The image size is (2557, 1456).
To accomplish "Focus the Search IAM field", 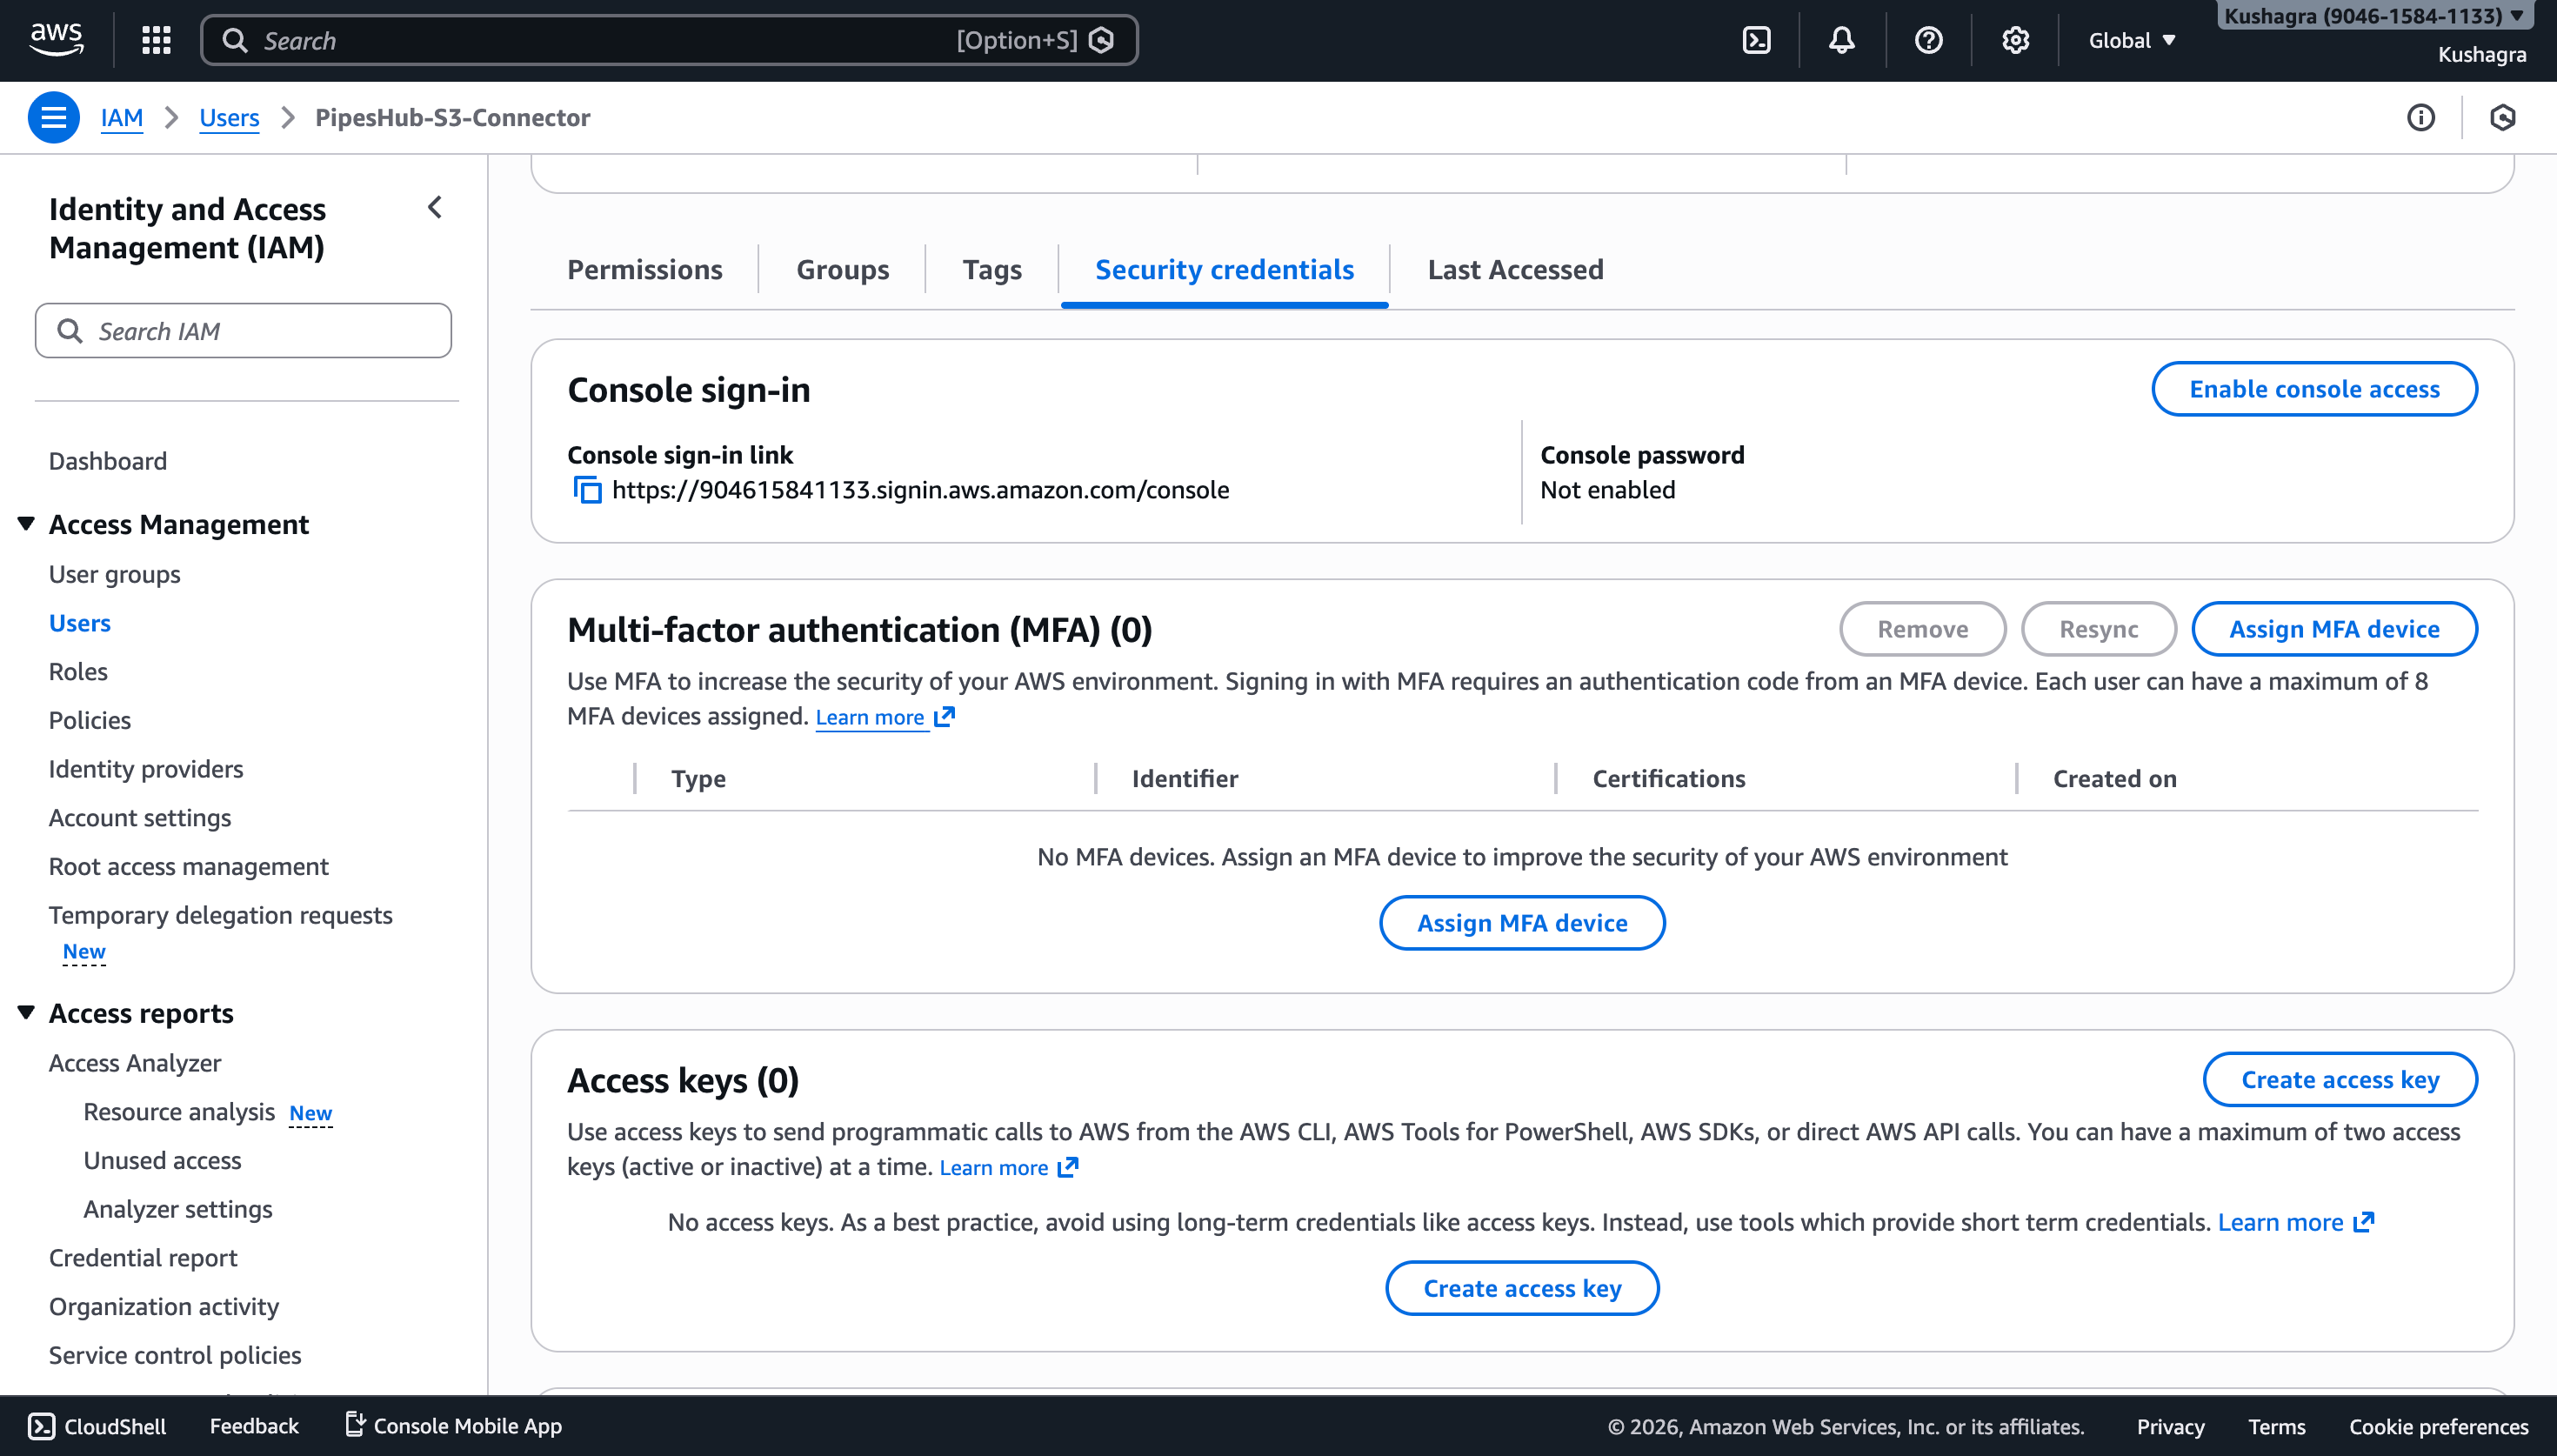I will 243,331.
